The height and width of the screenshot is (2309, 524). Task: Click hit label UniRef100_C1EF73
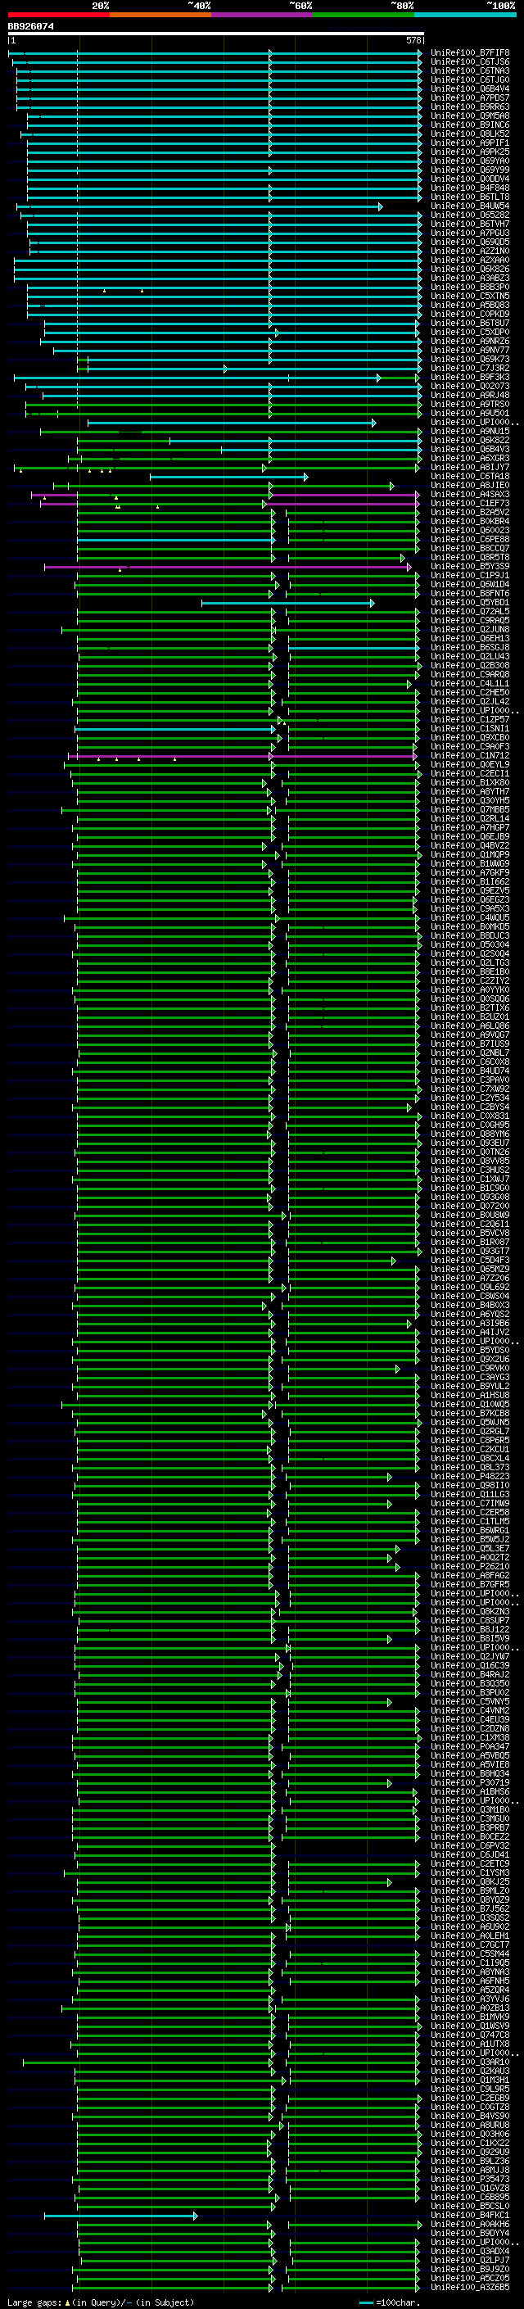point(470,504)
